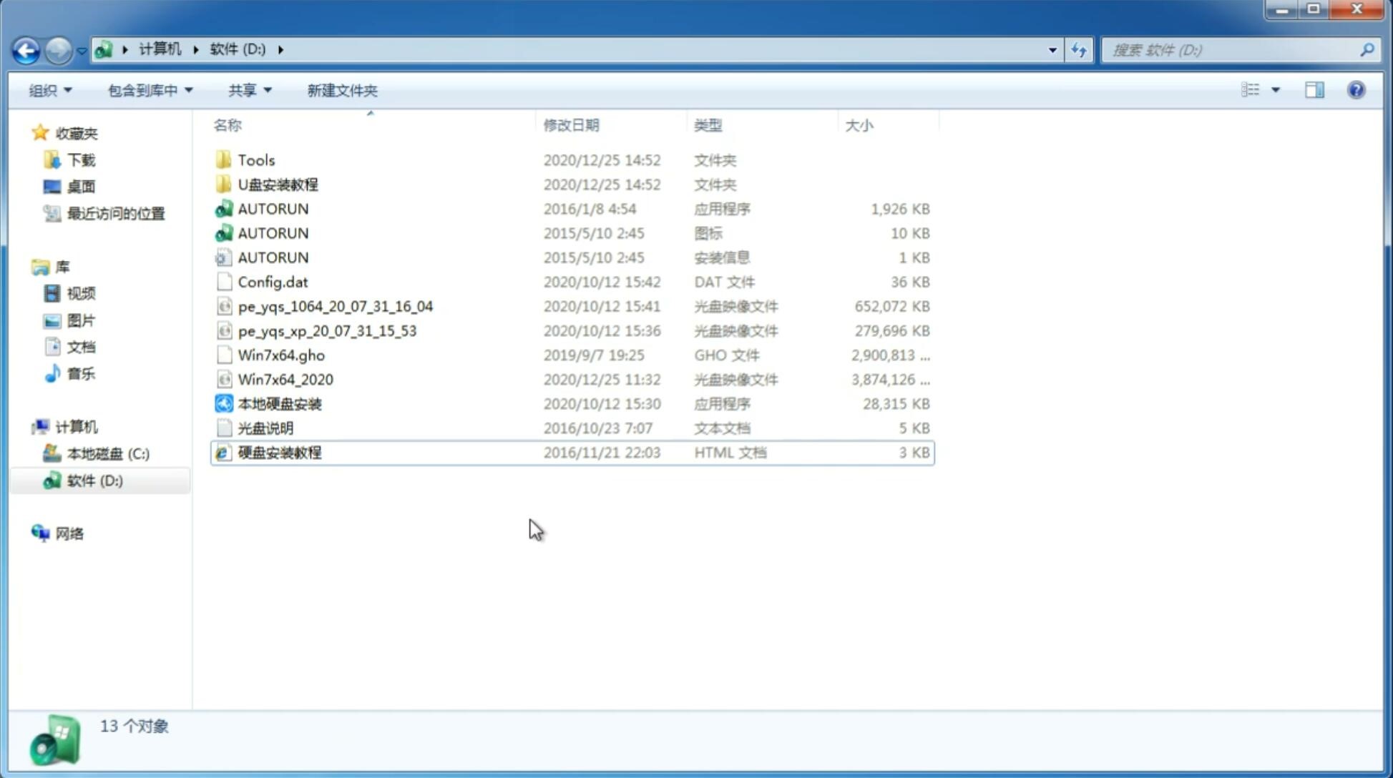Open the Tools folder
The height and width of the screenshot is (778, 1393).
[x=255, y=159]
